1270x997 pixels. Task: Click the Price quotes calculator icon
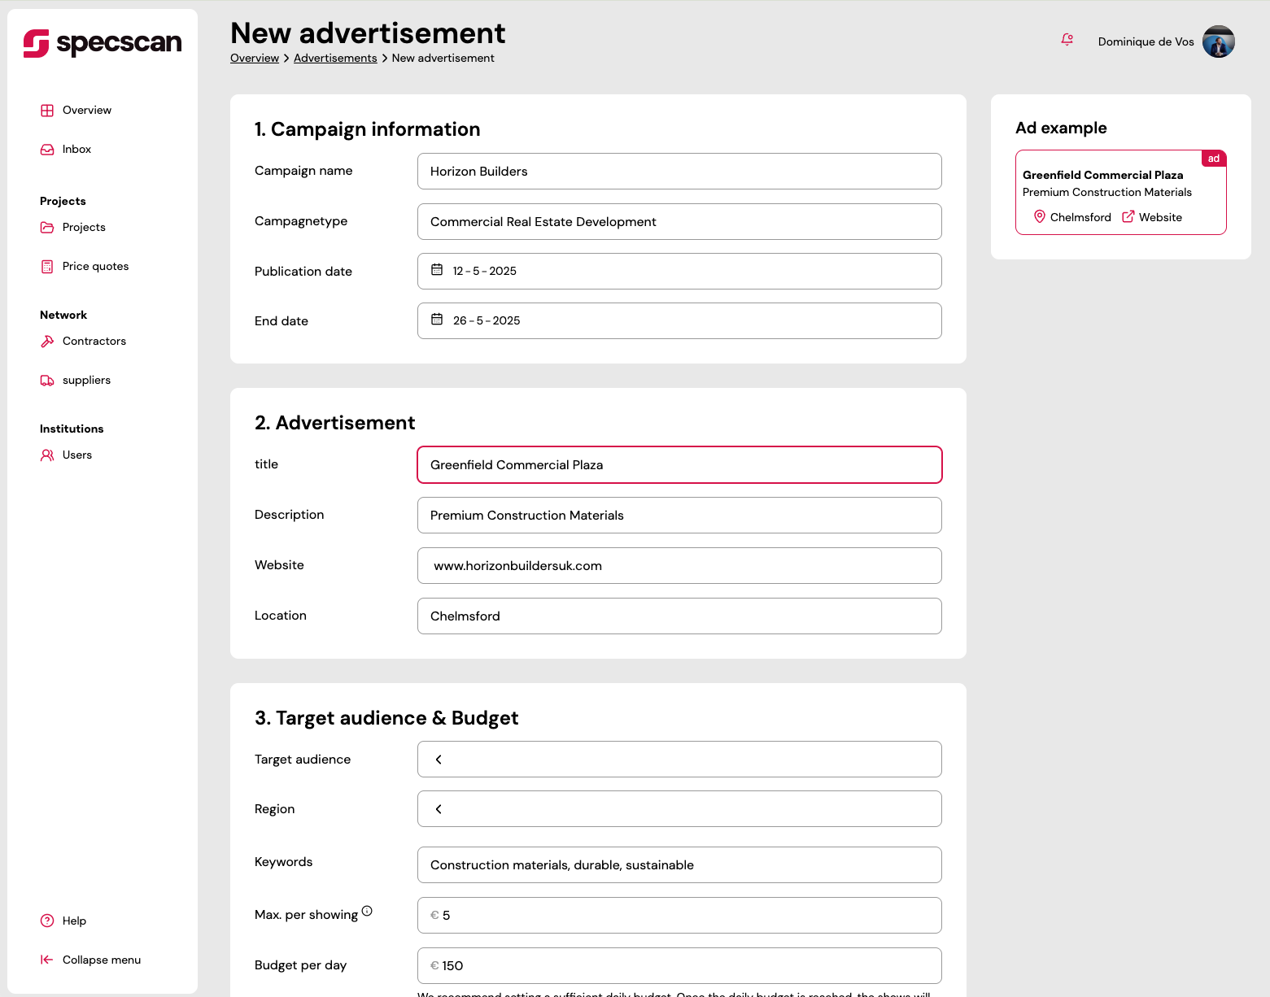point(47,267)
